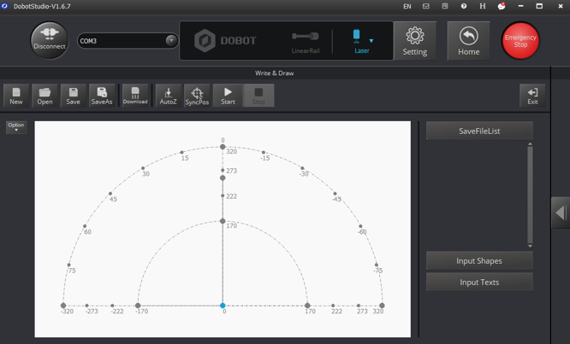Open the Setting gear panel
The height and width of the screenshot is (344, 570).
tap(415, 40)
